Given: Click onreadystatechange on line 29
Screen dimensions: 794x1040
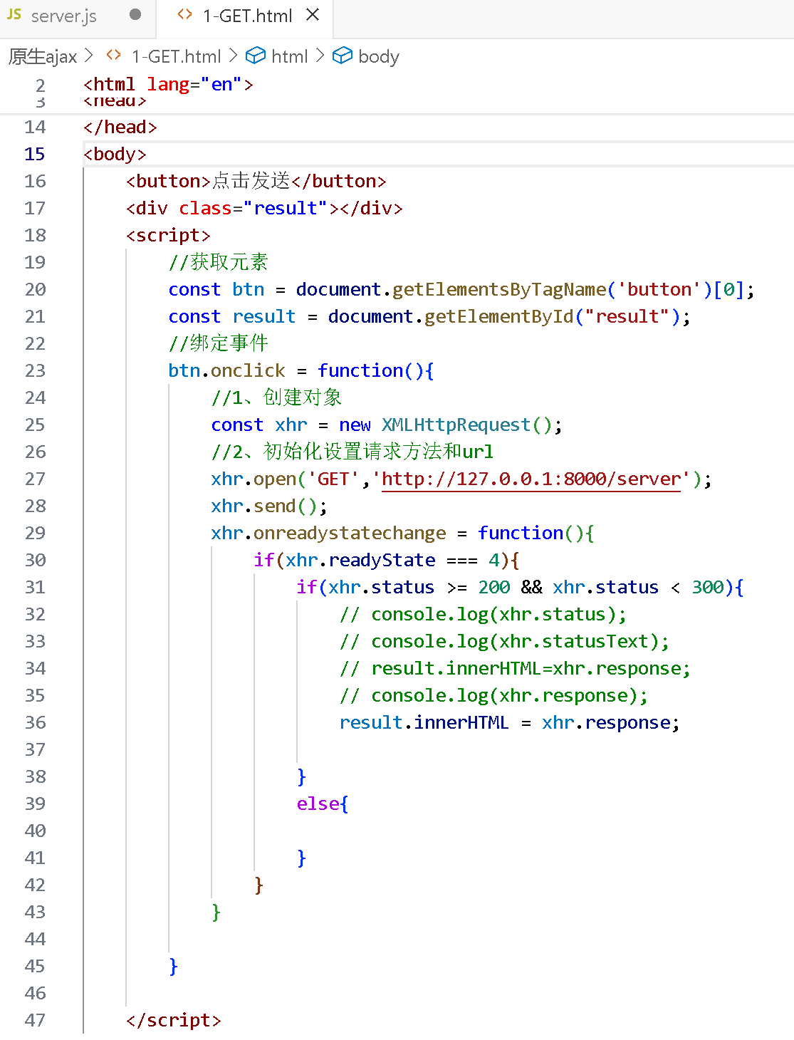Looking at the screenshot, I should (350, 533).
